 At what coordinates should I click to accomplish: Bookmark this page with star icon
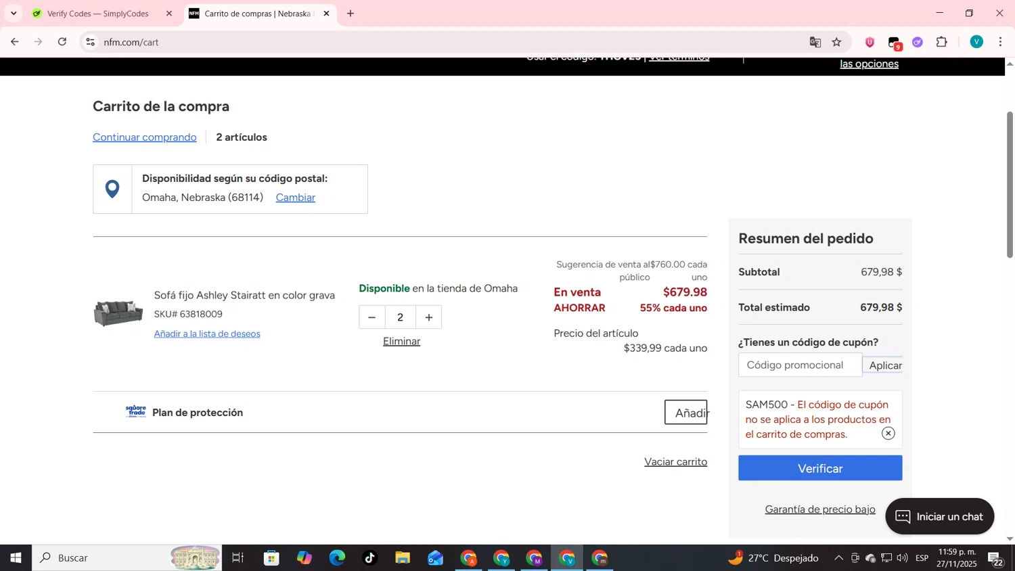(x=837, y=42)
